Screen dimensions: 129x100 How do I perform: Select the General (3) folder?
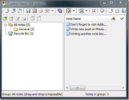point(26,29)
